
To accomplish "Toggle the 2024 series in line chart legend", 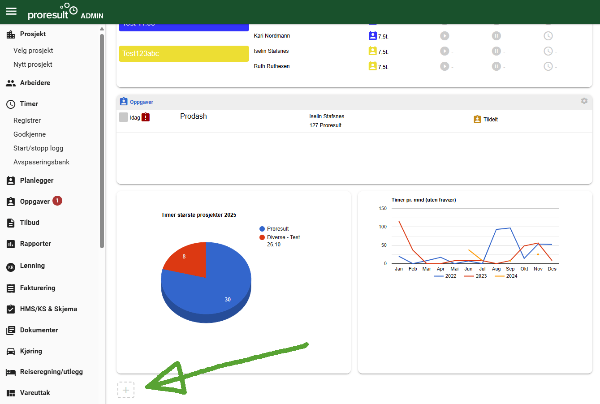I will click(x=506, y=276).
